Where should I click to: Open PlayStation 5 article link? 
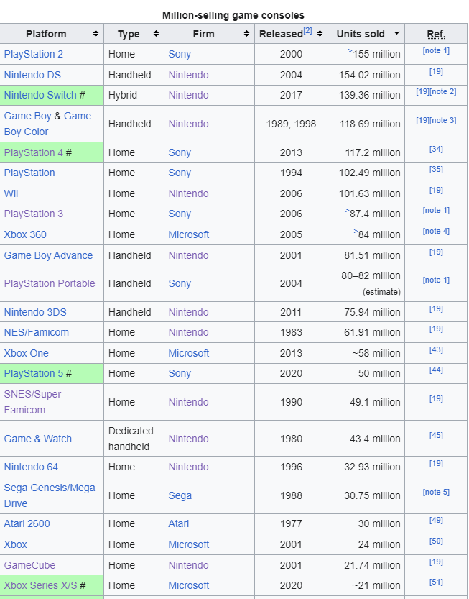[x=34, y=373]
